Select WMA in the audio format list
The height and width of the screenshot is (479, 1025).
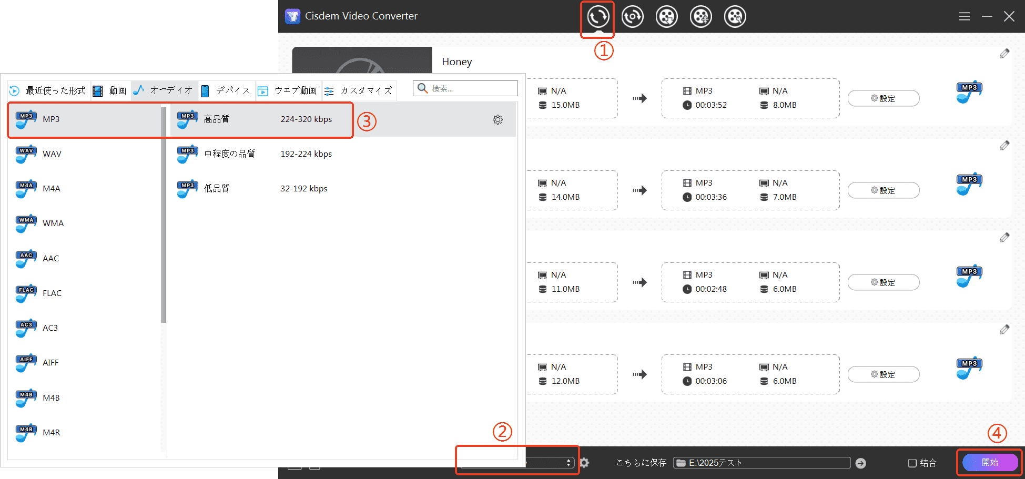[x=85, y=223]
